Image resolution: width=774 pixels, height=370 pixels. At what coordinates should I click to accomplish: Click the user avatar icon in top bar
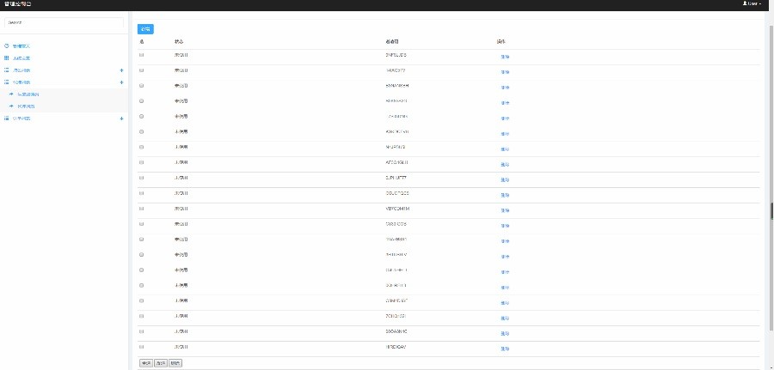(x=745, y=4)
